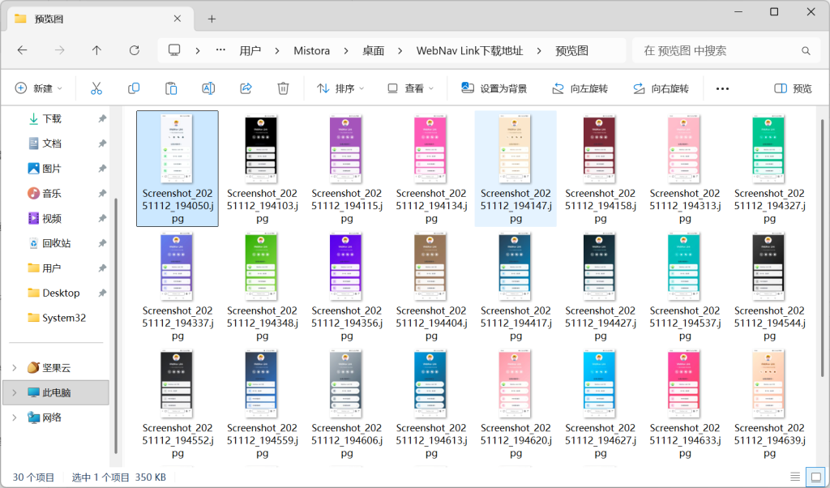Navigate to 桌面 via the breadcrumb
The image size is (830, 488).
point(373,49)
